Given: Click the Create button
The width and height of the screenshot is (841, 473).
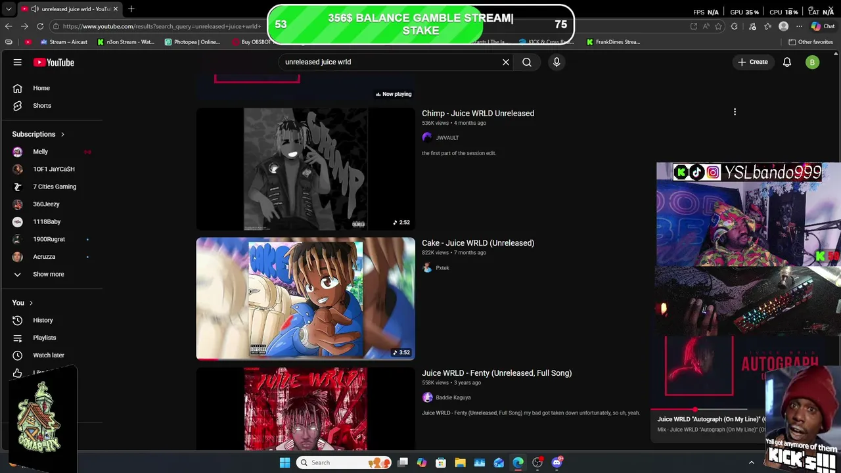Looking at the screenshot, I should (752, 62).
